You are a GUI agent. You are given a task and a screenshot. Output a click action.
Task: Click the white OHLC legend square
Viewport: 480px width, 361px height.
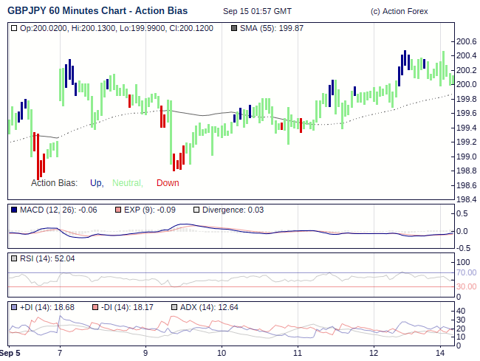click(14, 28)
